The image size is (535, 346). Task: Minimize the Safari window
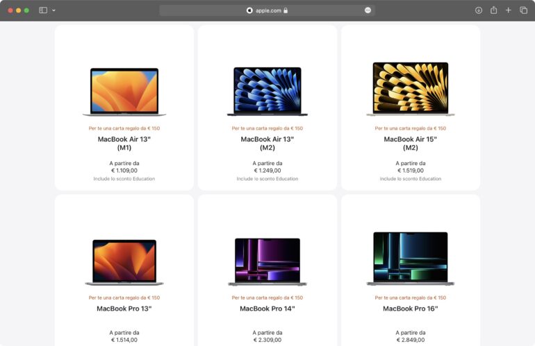(x=19, y=10)
